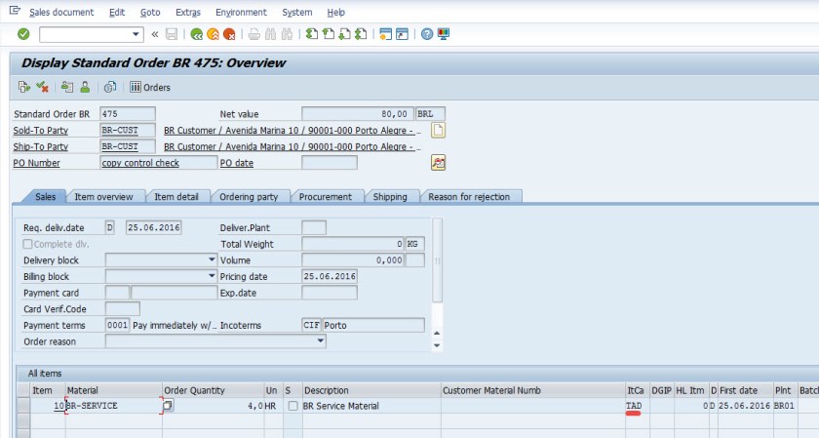The width and height of the screenshot is (819, 438).
Task: Click the PO Number label link
Action: pyautogui.click(x=37, y=163)
